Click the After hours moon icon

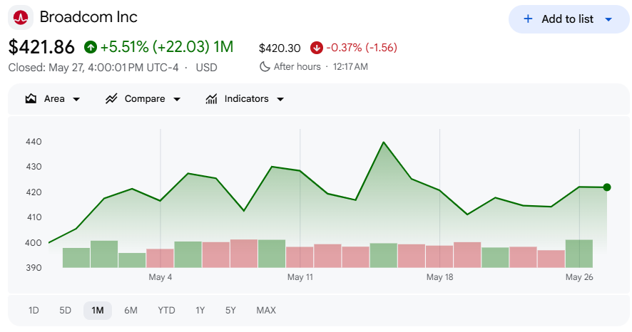coord(265,66)
